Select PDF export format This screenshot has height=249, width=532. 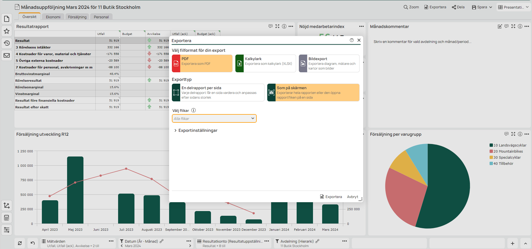point(202,63)
